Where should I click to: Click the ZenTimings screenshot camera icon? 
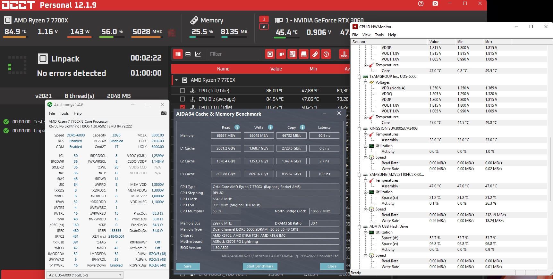(x=164, y=113)
